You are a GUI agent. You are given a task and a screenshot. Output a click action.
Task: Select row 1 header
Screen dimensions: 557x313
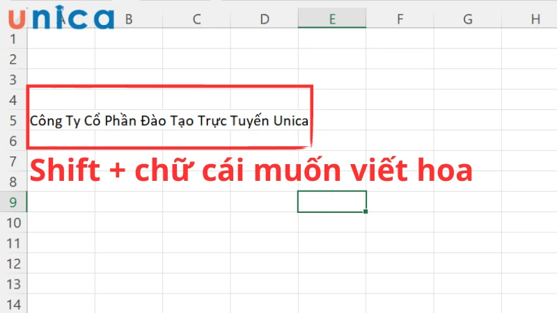click(13, 39)
